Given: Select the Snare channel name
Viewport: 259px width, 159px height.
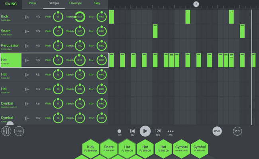Looking at the screenshot, I should coord(6,31).
